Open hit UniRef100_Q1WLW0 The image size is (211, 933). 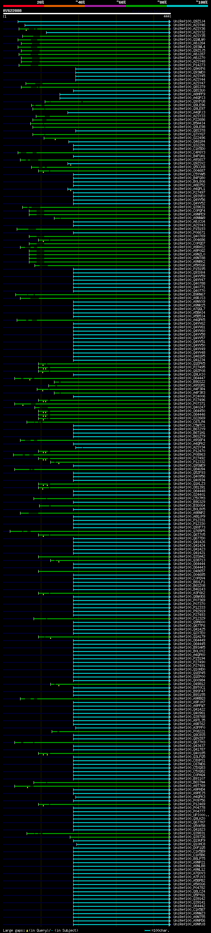pos(189,39)
